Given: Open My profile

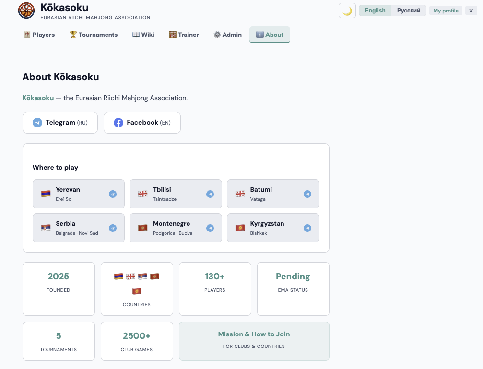Looking at the screenshot, I should click(x=446, y=11).
